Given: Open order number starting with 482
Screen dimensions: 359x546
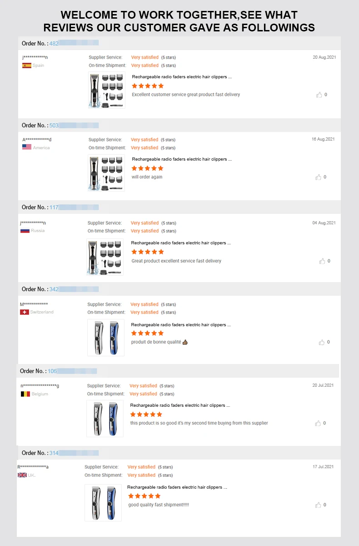Looking at the screenshot, I should pos(54,43).
